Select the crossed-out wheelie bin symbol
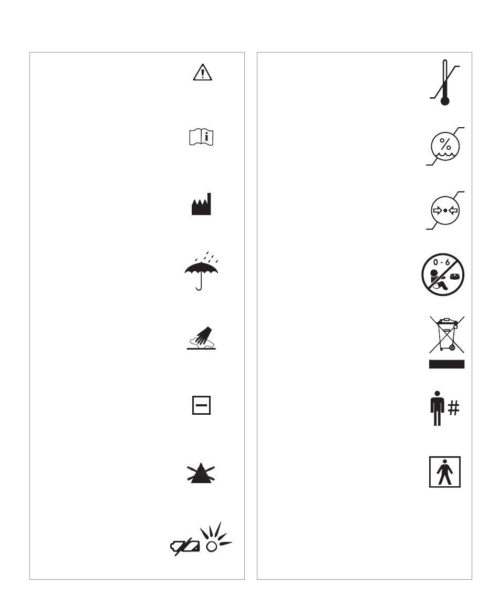The image size is (499, 614). coord(447,335)
